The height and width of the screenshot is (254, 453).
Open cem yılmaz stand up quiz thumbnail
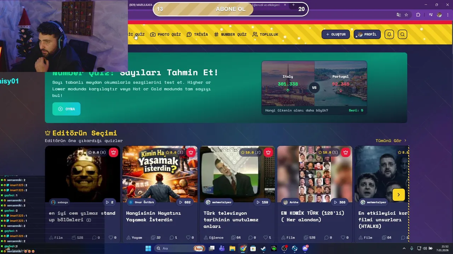(x=82, y=174)
